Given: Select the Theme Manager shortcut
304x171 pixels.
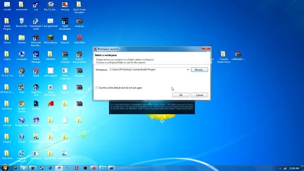Looking at the screenshot, I should click(x=36, y=57).
